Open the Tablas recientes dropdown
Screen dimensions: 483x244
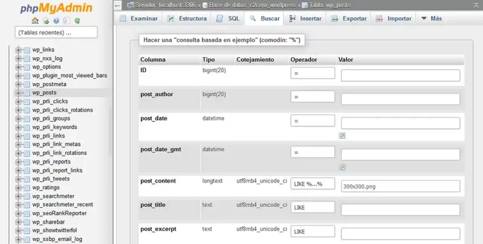56,33
